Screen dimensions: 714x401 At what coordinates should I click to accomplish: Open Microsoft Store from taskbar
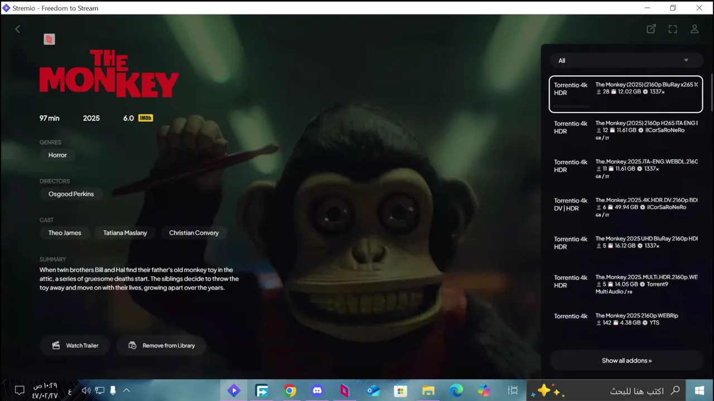click(x=400, y=390)
